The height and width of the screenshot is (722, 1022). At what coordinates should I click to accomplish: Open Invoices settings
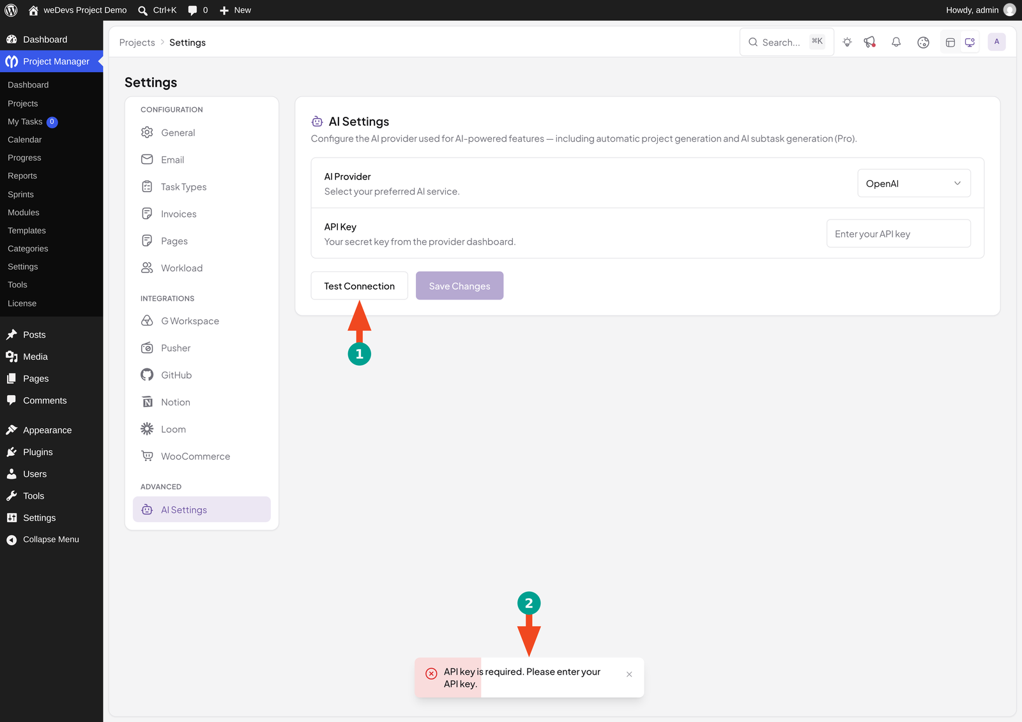point(202,214)
